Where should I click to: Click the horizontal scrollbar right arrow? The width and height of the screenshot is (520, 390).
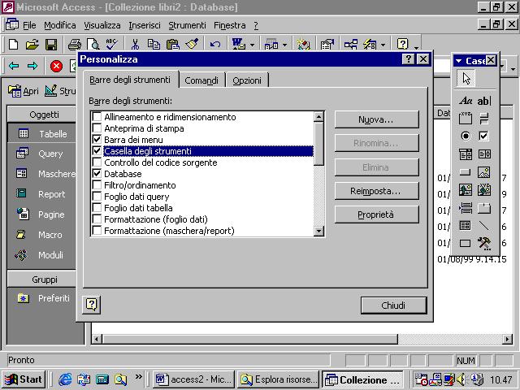pyautogui.click(x=507, y=339)
